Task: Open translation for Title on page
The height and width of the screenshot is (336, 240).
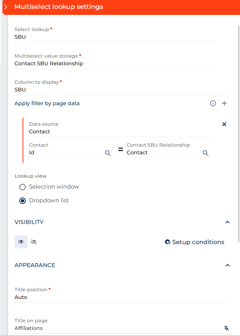Action: point(226,328)
